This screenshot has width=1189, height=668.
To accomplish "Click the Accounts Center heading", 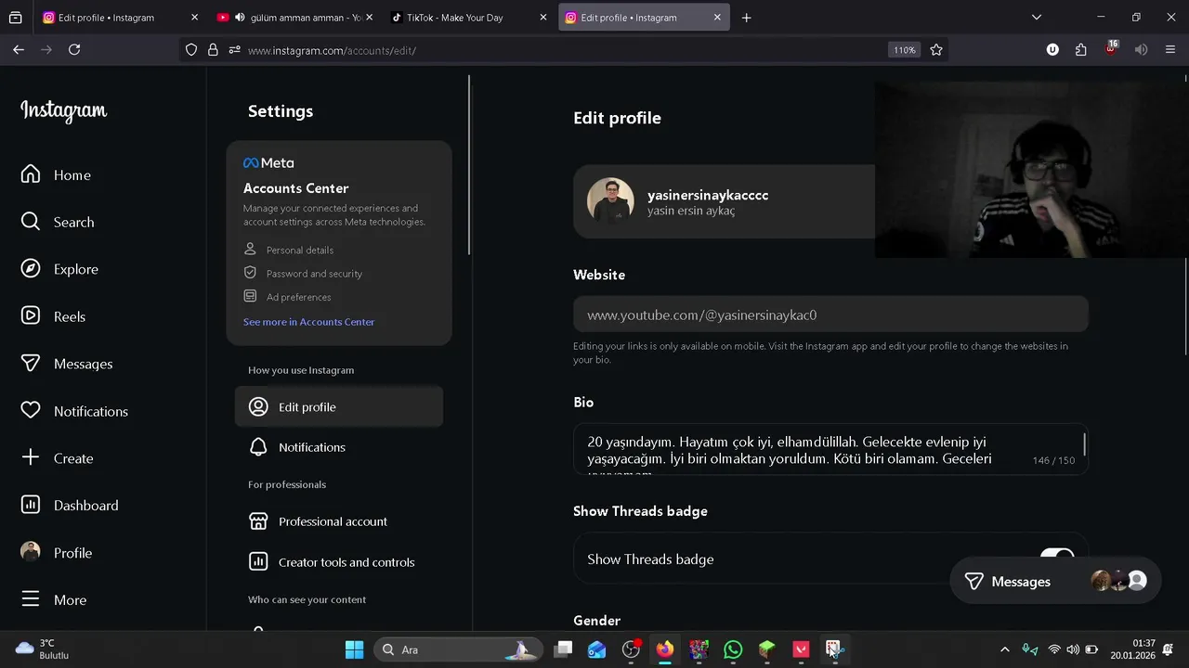I will [295, 188].
